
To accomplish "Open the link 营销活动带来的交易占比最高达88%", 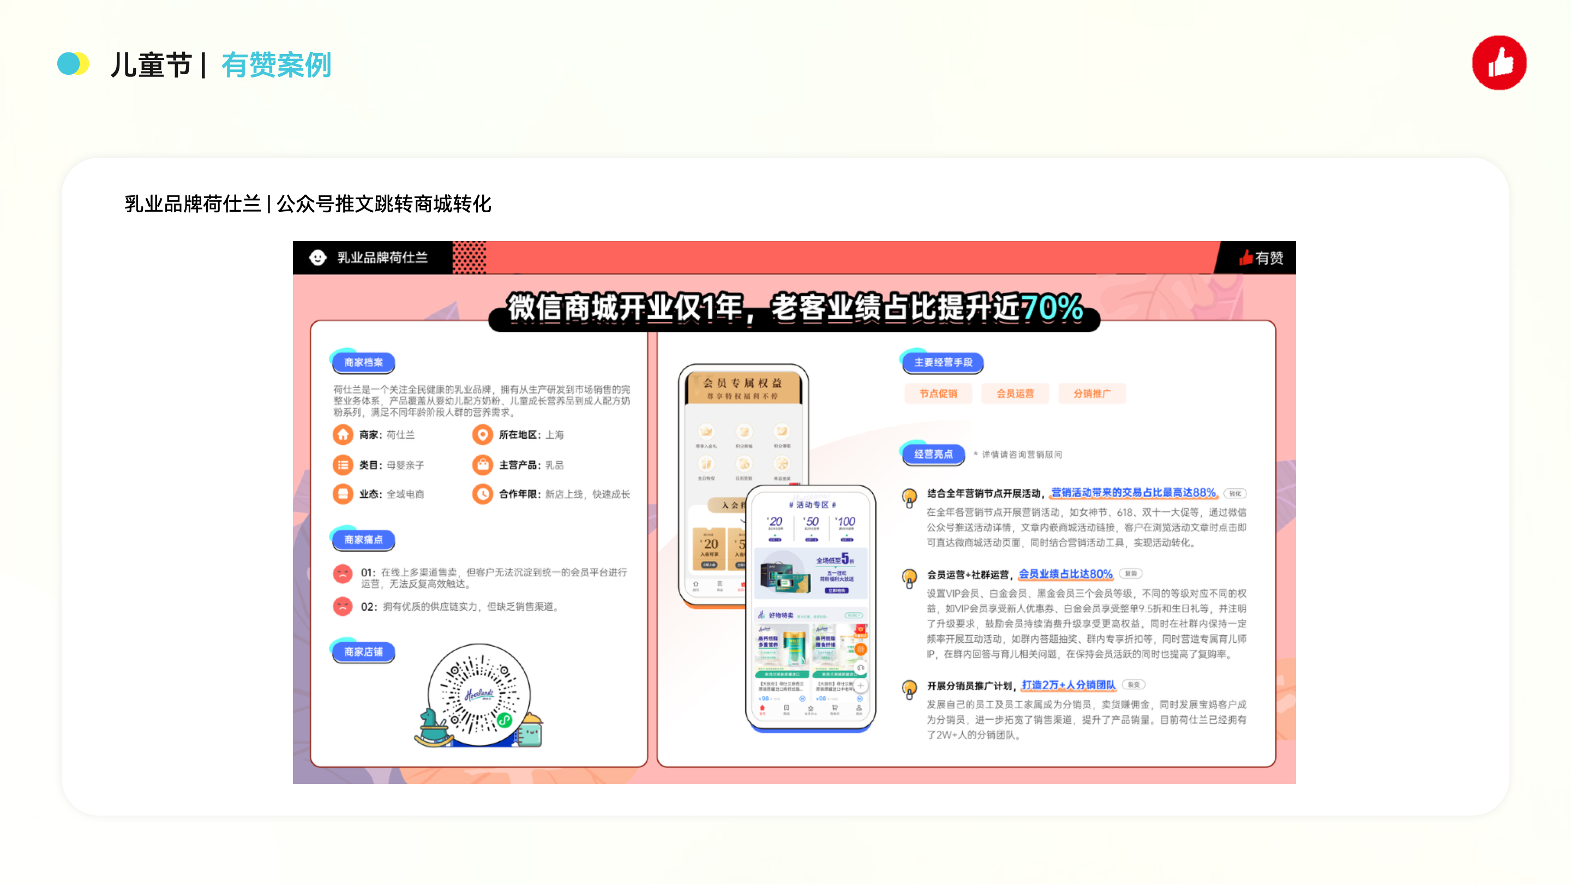I will 1133,493.
